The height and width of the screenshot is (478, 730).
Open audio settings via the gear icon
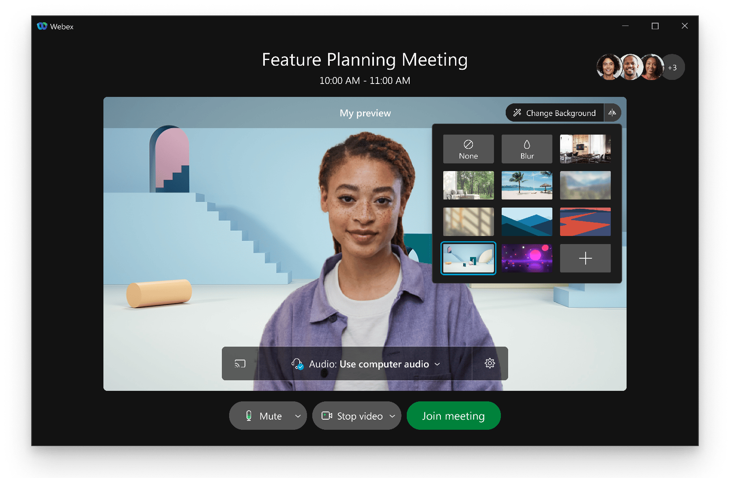(490, 363)
